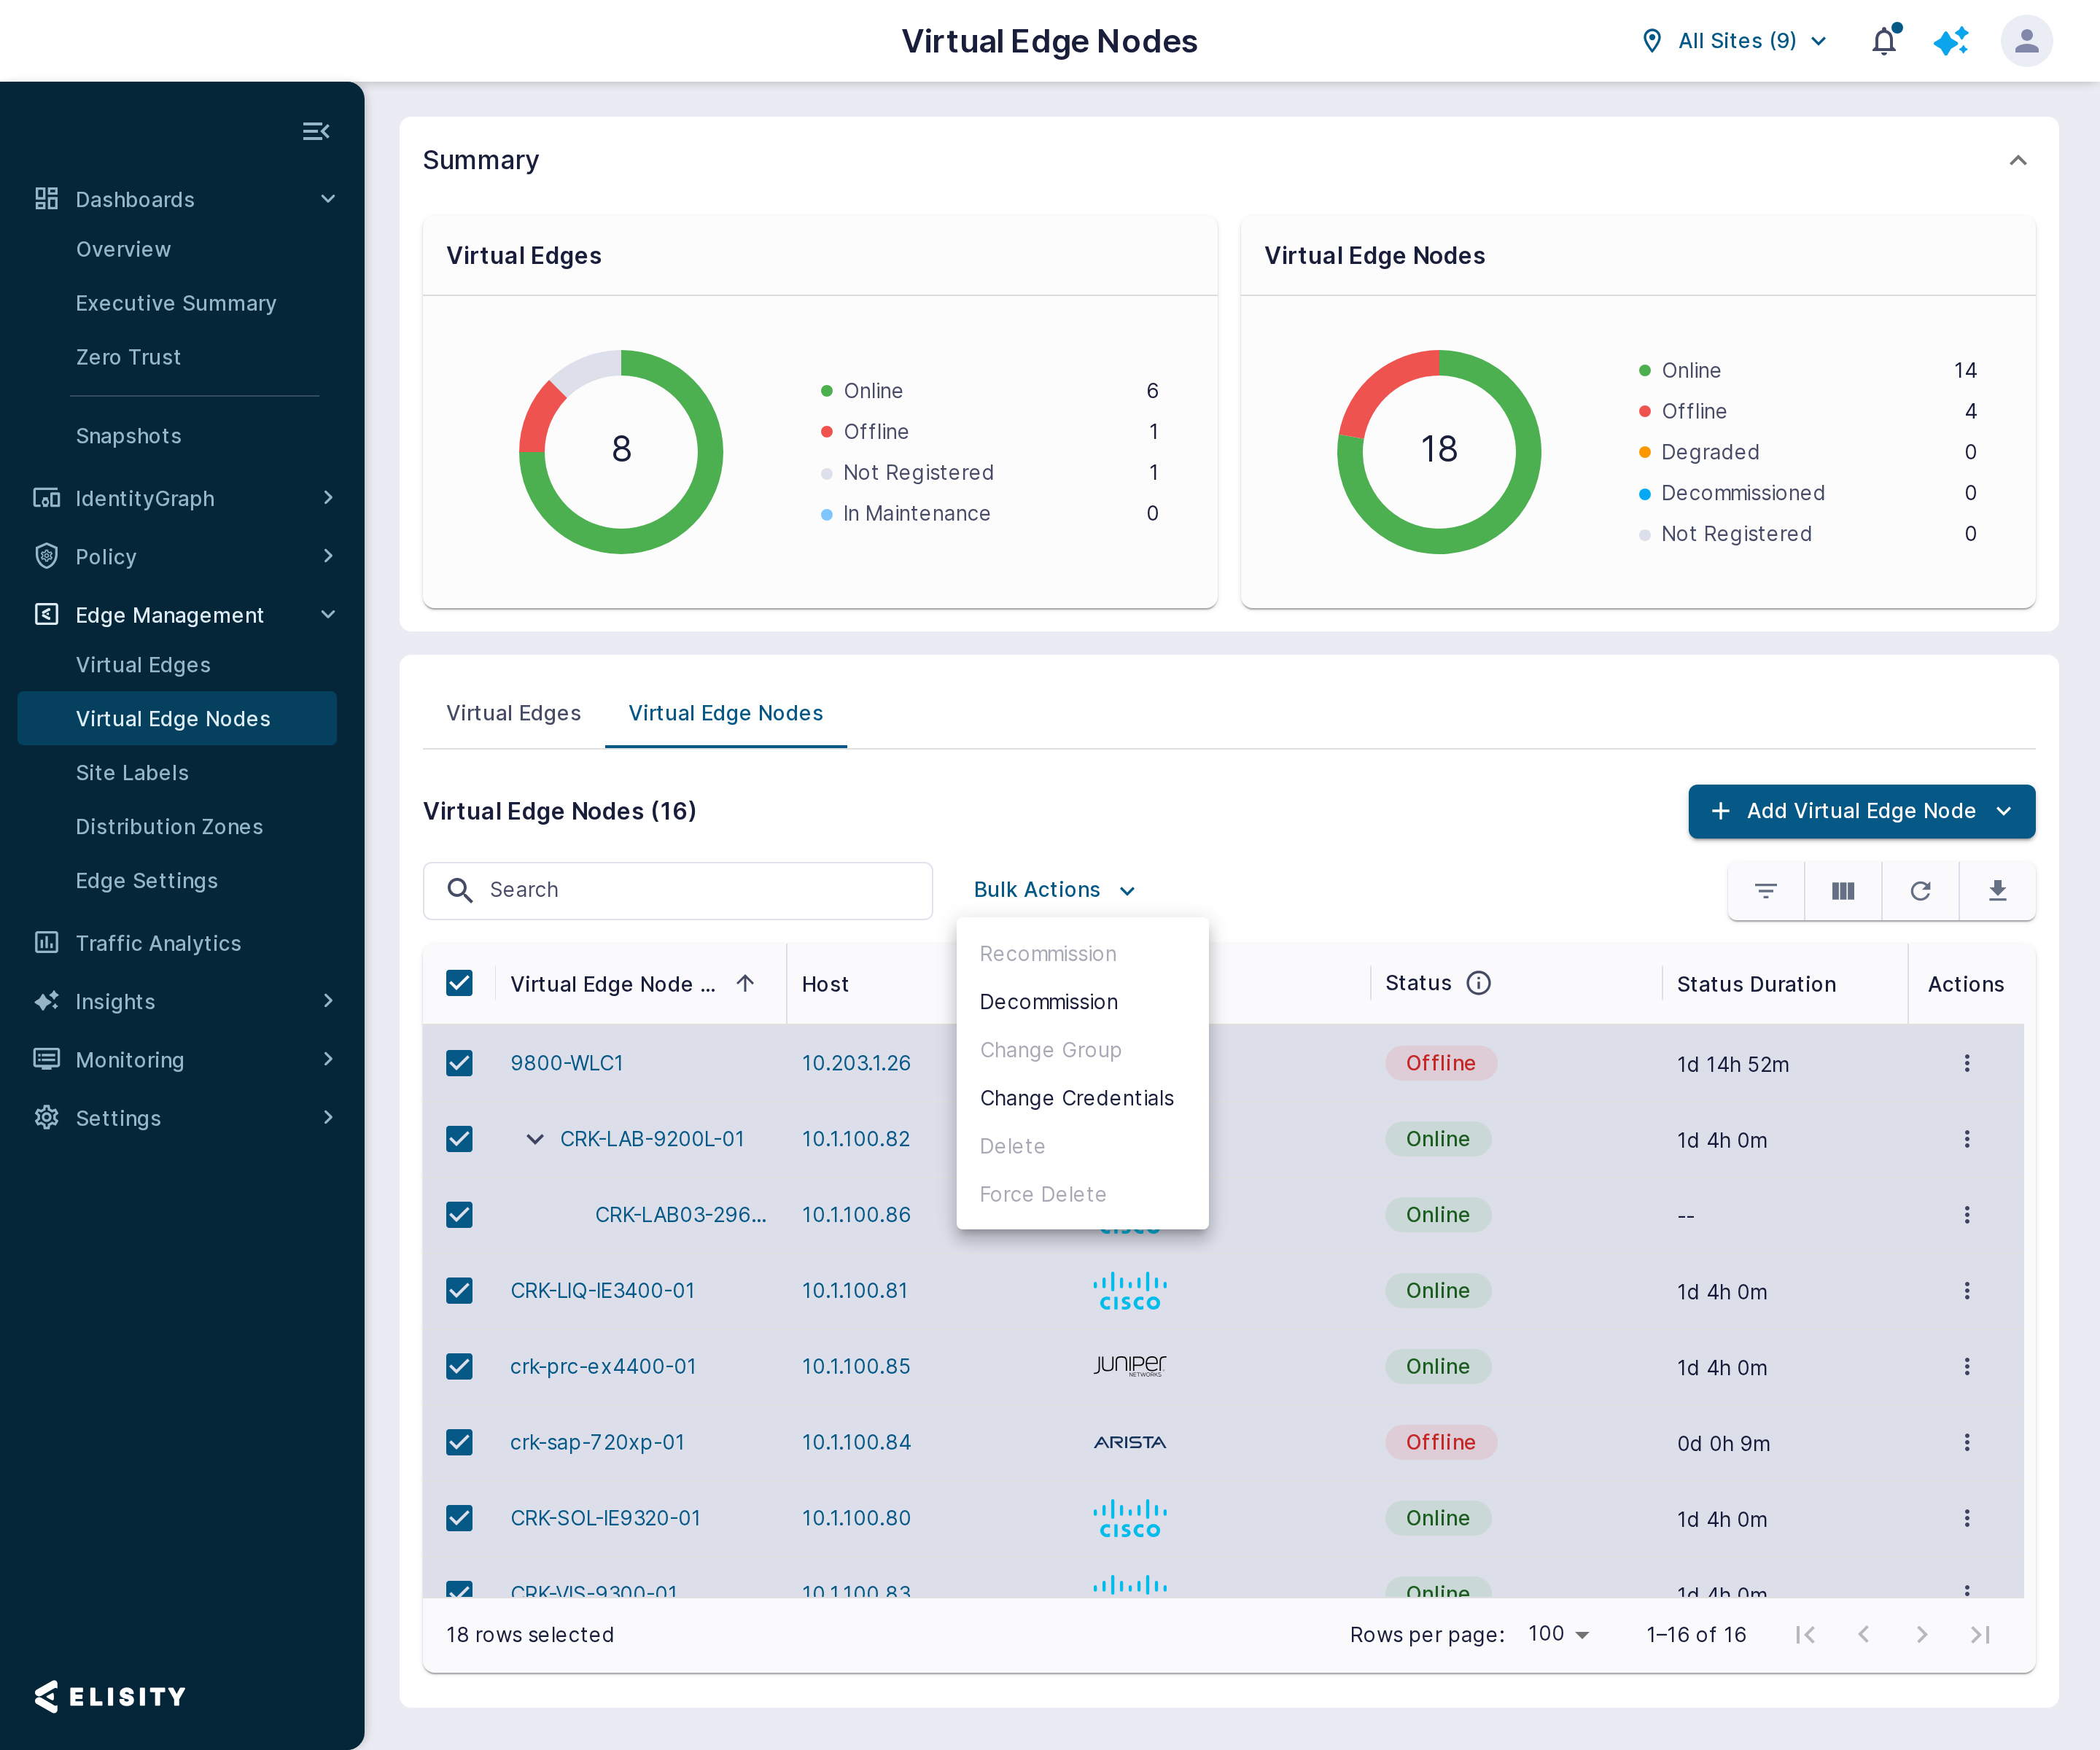Screen dimensions: 2100x1750
Task: Toggle the select-all header checkbox
Action: tap(459, 983)
